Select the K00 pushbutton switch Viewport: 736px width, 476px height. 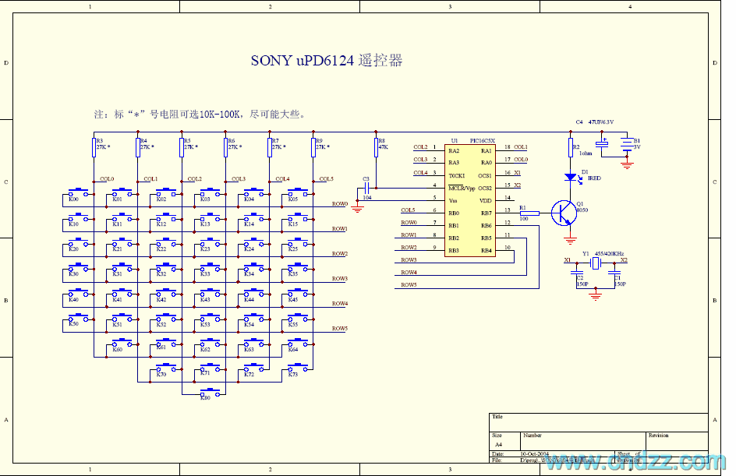click(x=78, y=192)
